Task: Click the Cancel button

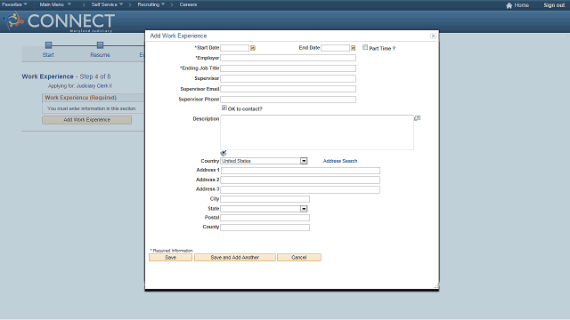Action: [x=299, y=257]
